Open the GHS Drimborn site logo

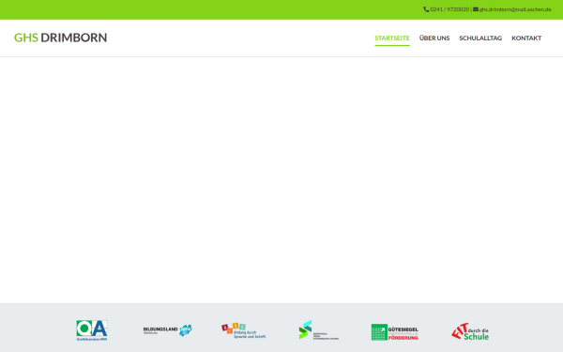(x=60, y=38)
